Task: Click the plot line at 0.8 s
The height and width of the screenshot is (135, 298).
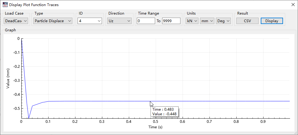Action: pyautogui.click(x=236, y=101)
